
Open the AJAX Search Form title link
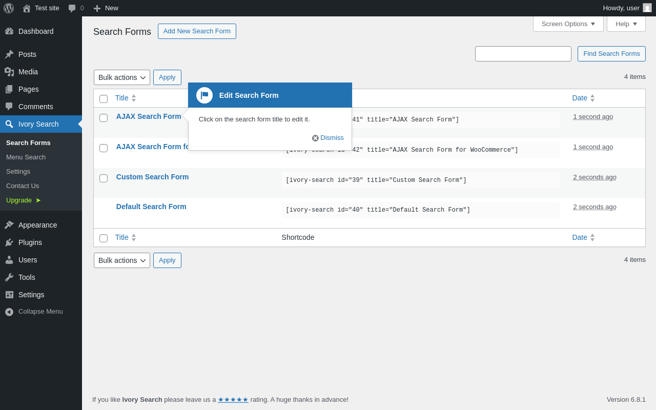click(149, 116)
